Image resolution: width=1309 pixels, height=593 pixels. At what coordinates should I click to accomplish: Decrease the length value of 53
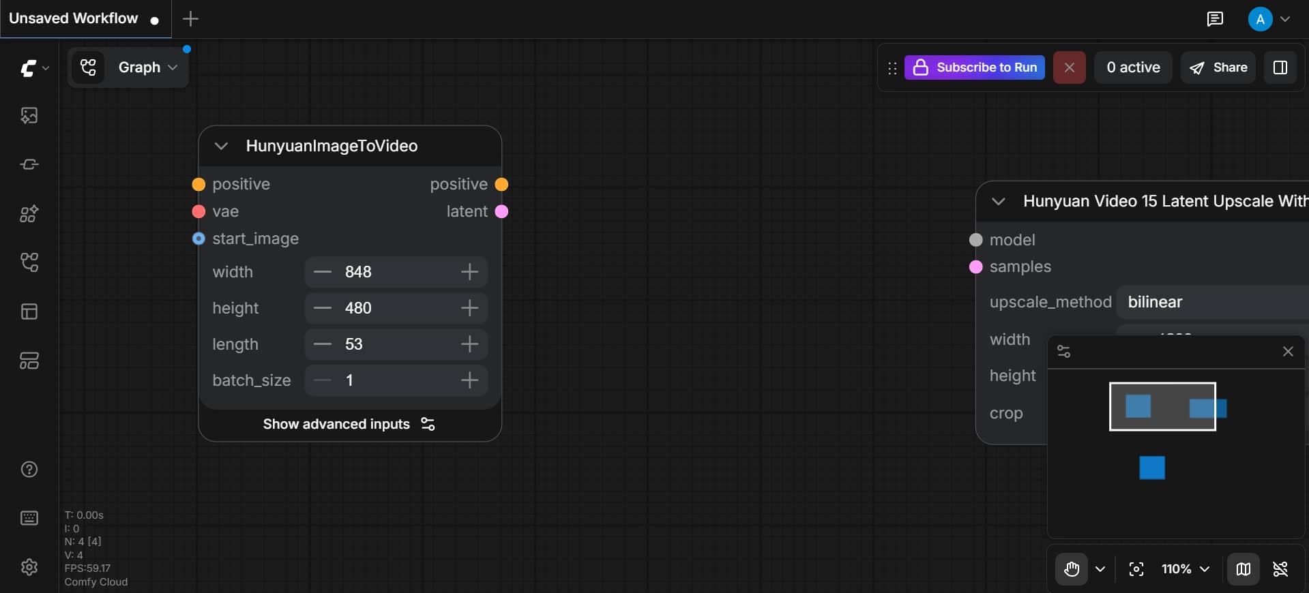[322, 344]
